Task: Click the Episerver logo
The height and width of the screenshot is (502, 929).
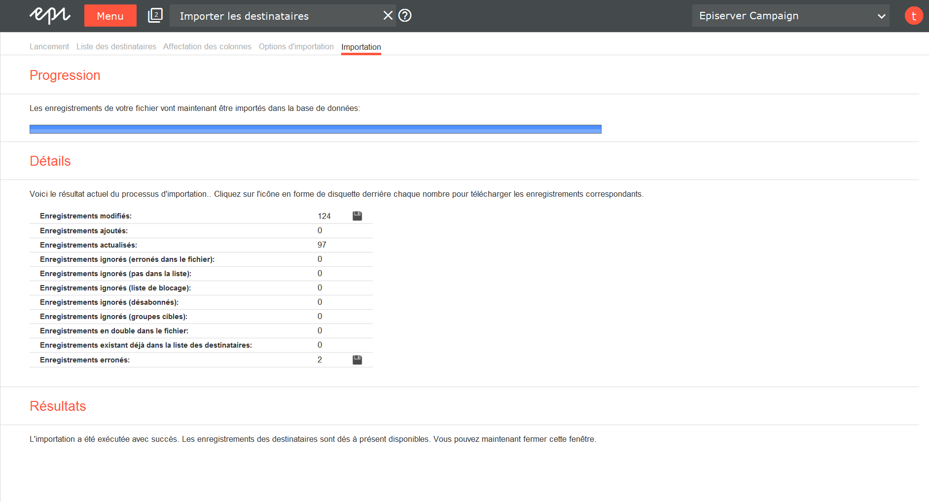Action: click(50, 15)
